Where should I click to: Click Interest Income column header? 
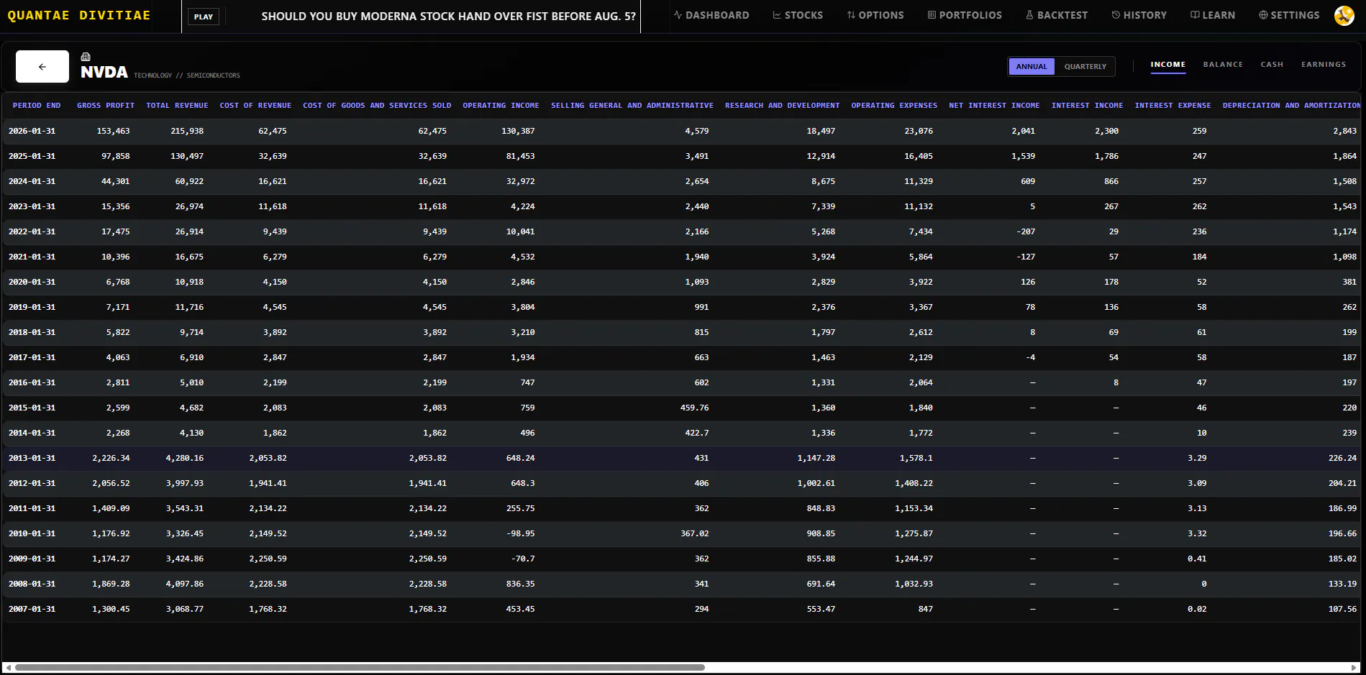[1087, 106]
